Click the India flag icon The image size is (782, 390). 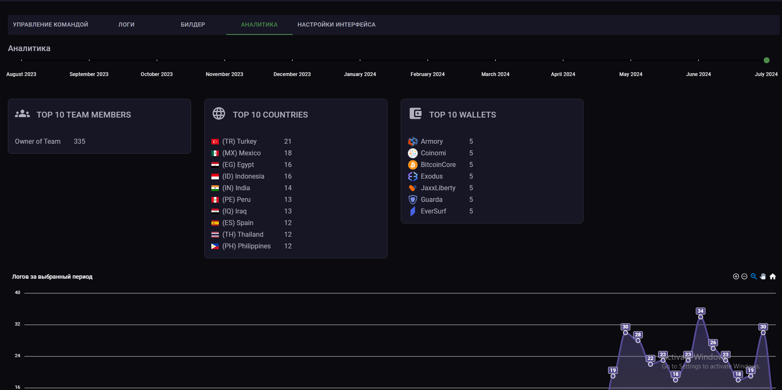(215, 188)
